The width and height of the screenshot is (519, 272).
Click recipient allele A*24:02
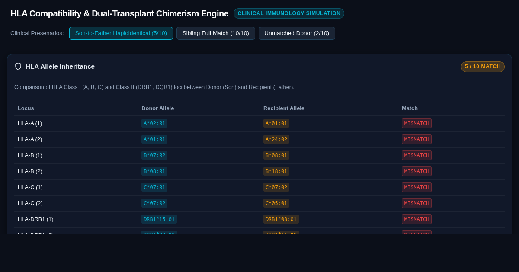pos(276,139)
